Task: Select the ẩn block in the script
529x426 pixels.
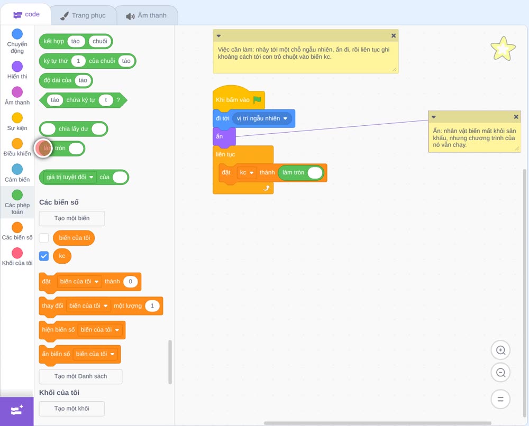Action: 224,137
